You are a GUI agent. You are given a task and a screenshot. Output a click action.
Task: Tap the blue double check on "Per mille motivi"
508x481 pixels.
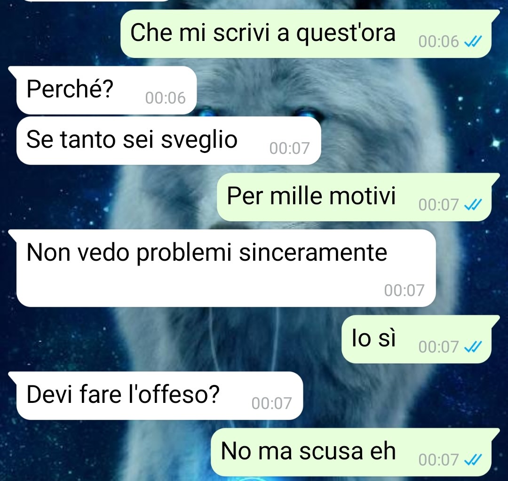tap(473, 205)
